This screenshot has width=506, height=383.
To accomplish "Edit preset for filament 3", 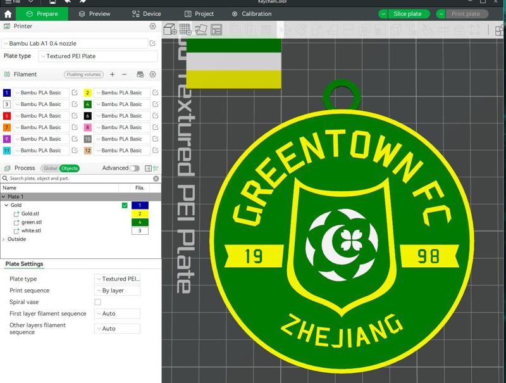I will (75, 104).
